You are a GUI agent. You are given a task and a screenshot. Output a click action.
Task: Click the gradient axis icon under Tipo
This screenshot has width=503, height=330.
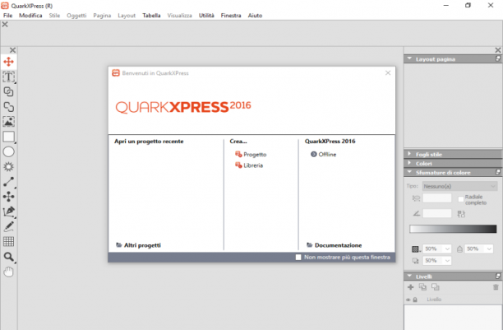(x=416, y=198)
